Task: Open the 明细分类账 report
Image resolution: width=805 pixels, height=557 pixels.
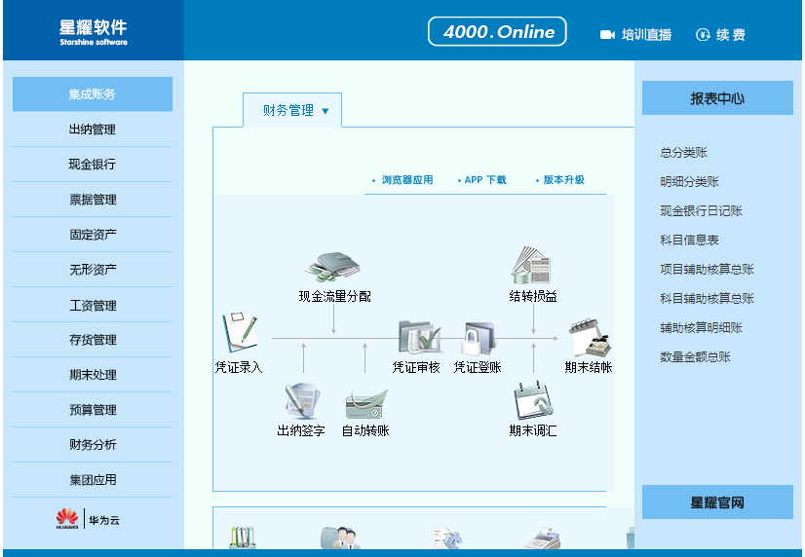Action: coord(689,181)
